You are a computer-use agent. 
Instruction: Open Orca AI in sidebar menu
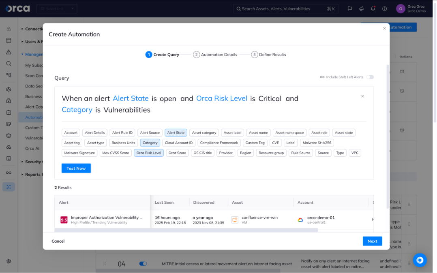(x=32, y=149)
